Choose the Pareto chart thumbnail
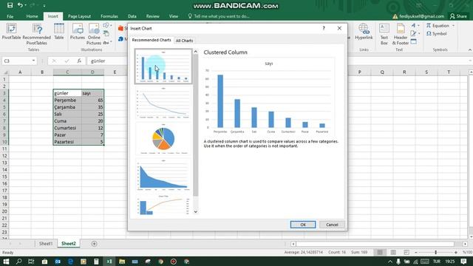 tap(163, 205)
